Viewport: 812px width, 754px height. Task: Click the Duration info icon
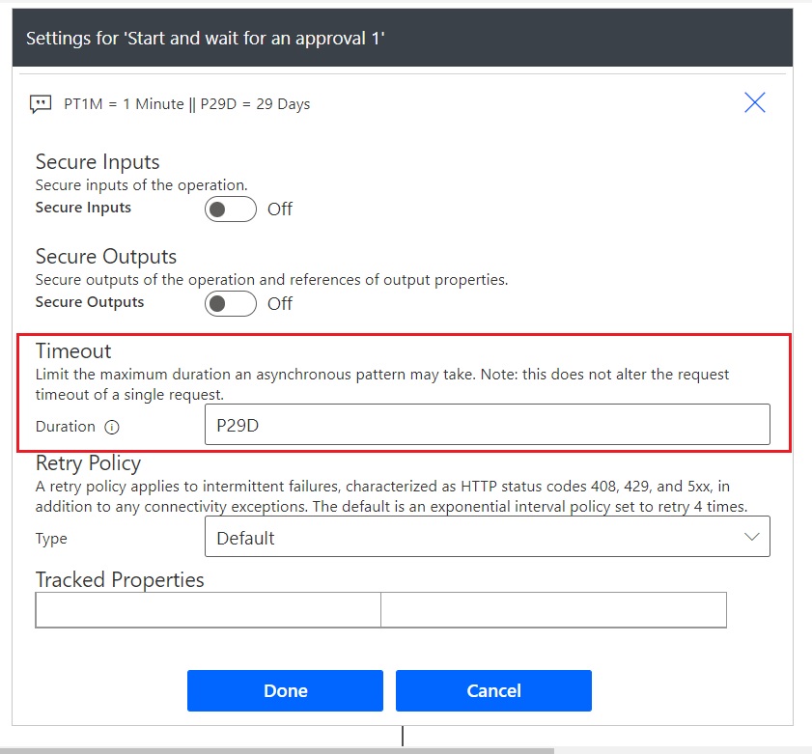(112, 427)
